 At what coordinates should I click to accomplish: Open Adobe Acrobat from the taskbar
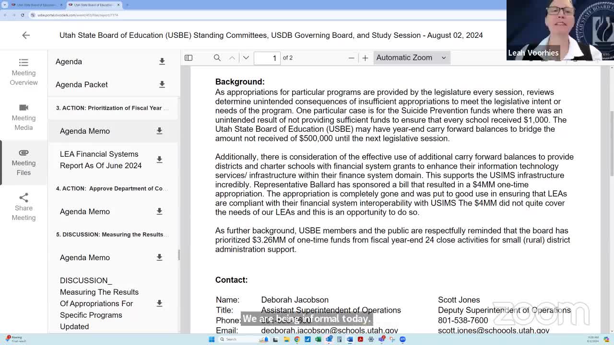point(360,339)
